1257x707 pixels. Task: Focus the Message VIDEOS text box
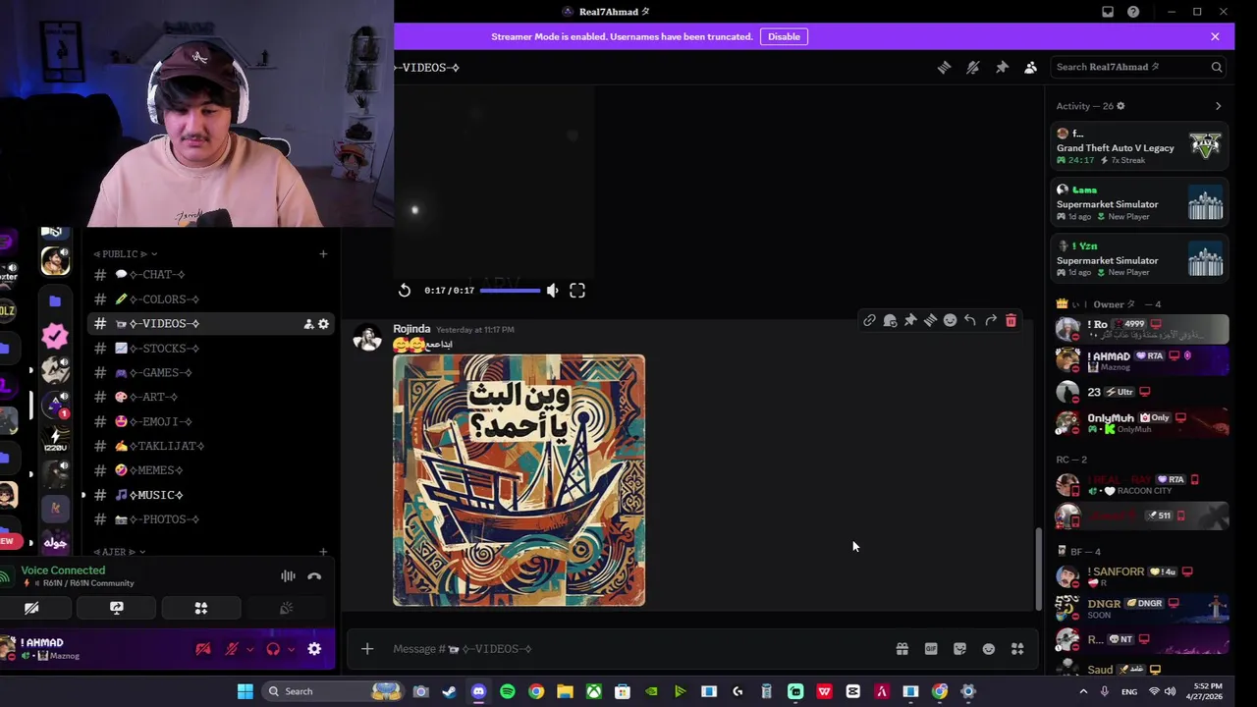(638, 649)
